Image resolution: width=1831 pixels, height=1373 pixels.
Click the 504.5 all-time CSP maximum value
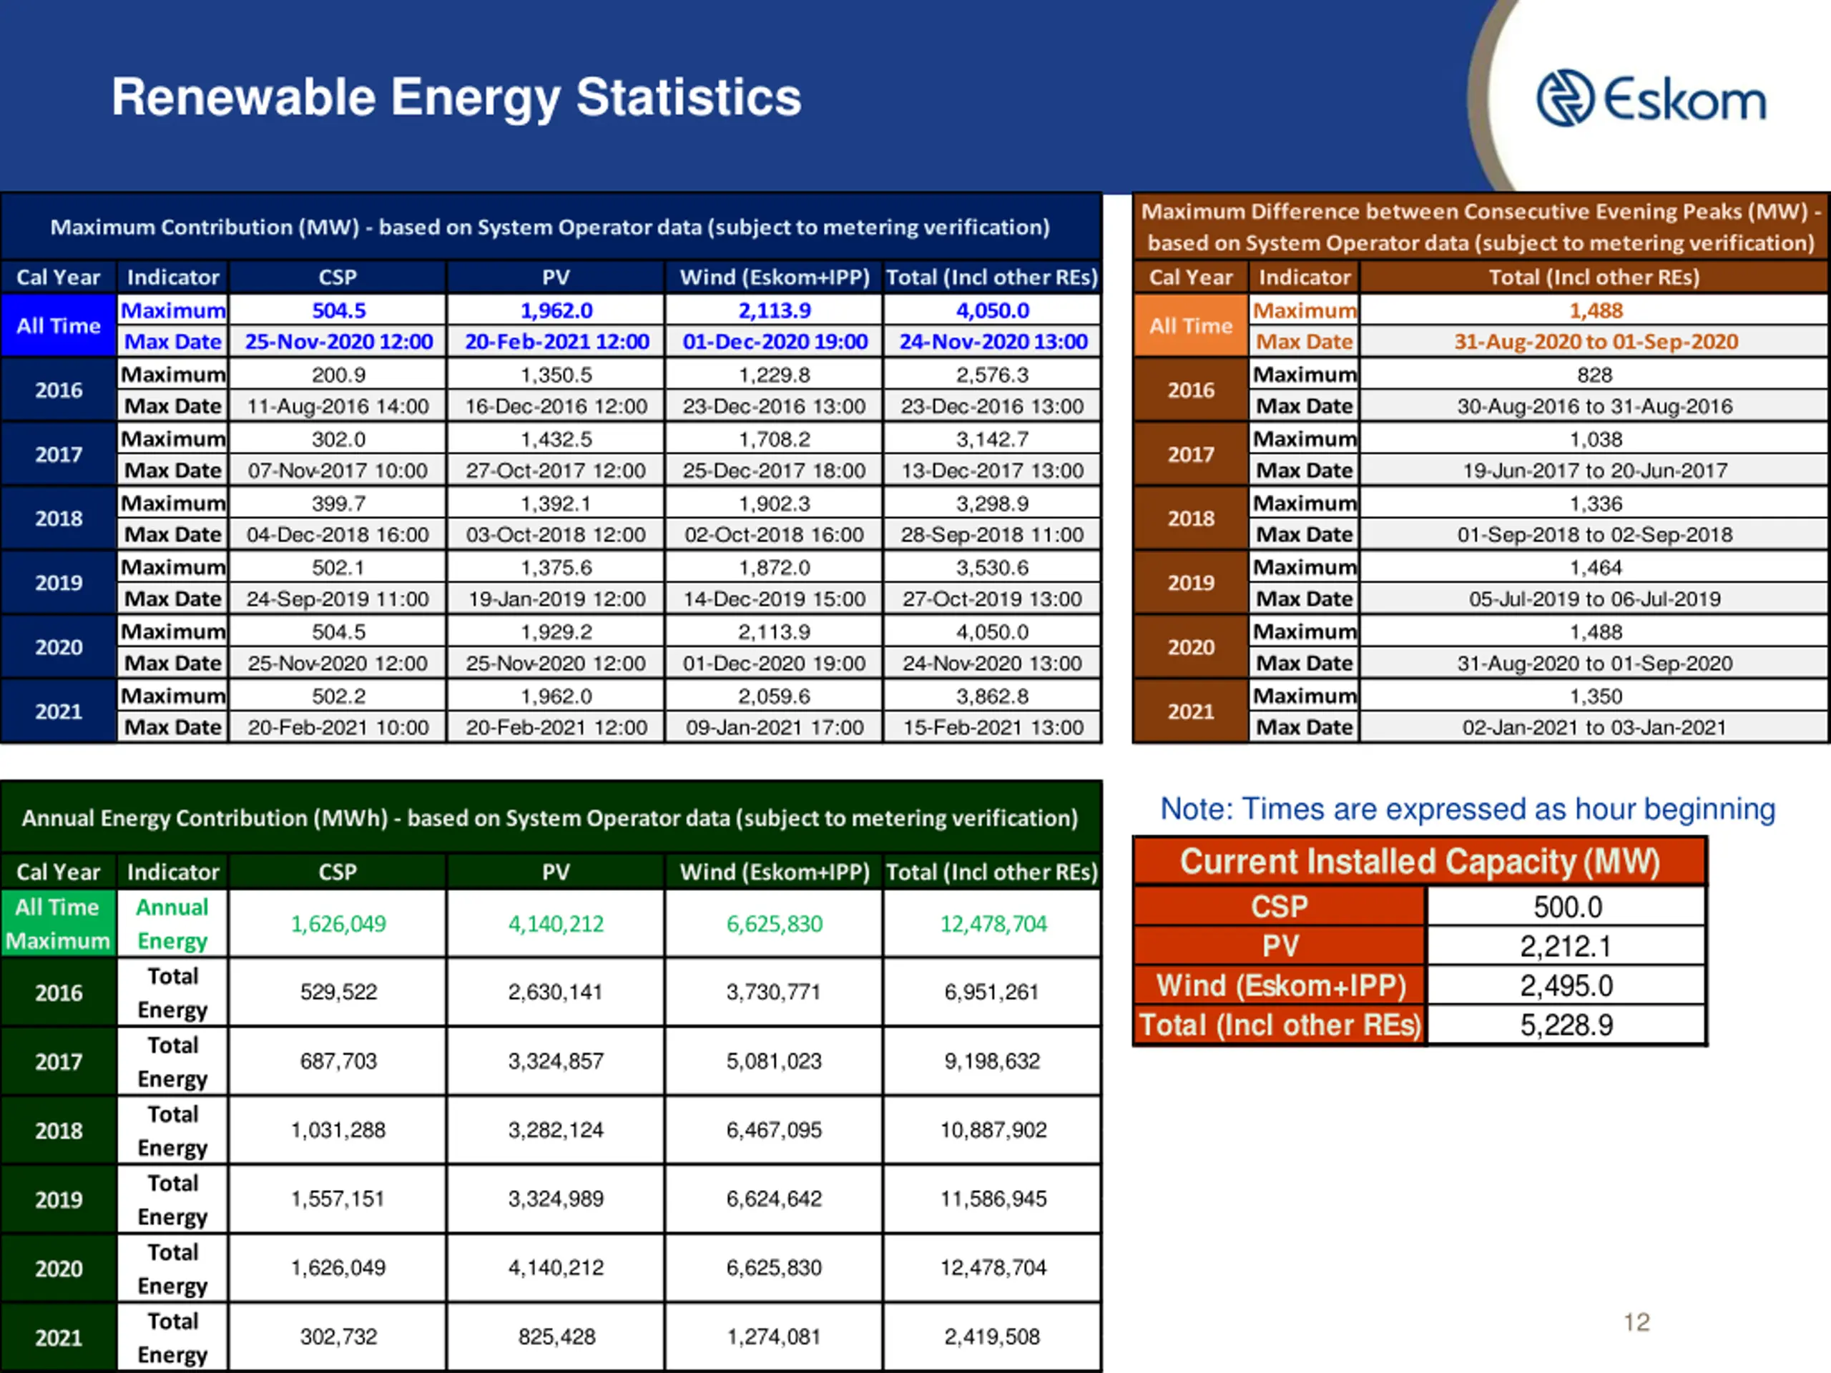tap(338, 310)
